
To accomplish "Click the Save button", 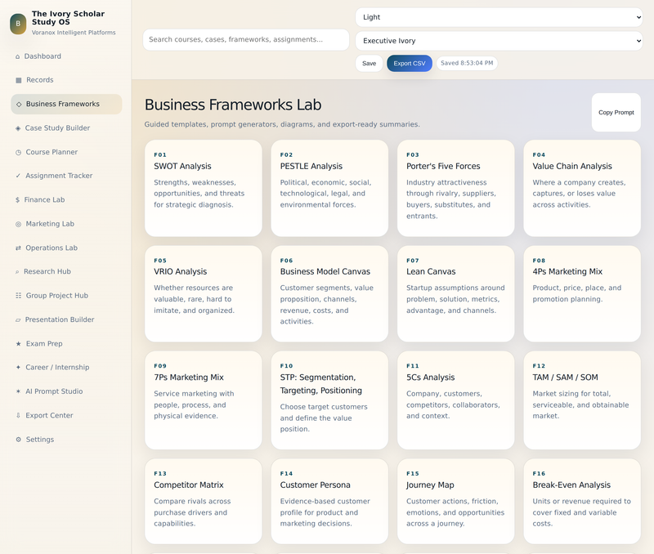I will (x=370, y=64).
